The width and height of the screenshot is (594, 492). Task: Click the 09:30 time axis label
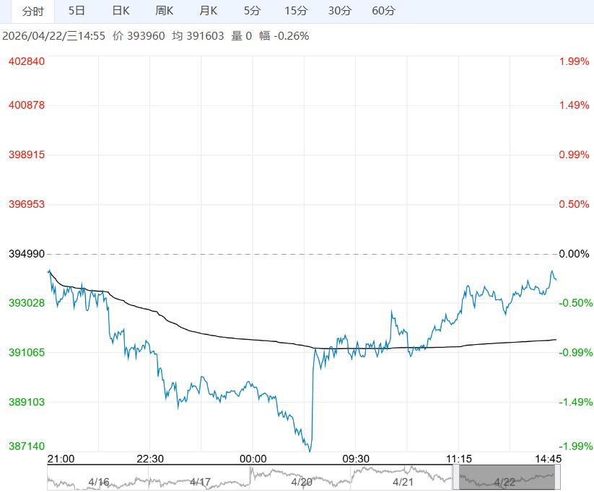click(356, 459)
